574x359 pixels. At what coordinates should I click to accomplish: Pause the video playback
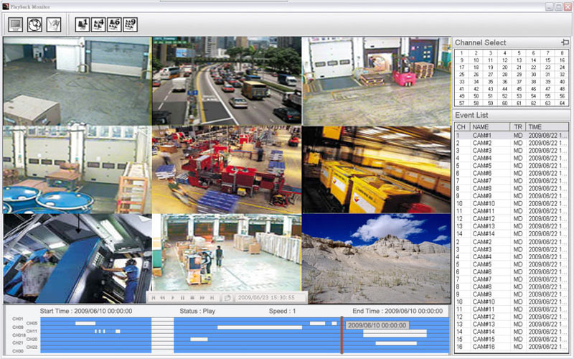pos(182,297)
